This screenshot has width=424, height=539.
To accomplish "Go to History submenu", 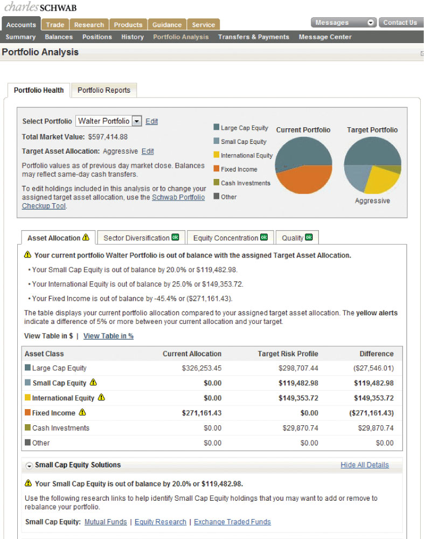I will (x=133, y=37).
